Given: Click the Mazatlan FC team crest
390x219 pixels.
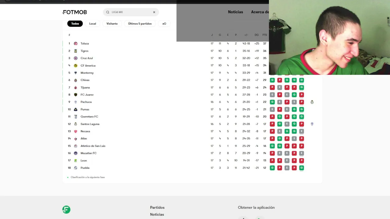Looking at the screenshot, I should [x=76, y=153].
